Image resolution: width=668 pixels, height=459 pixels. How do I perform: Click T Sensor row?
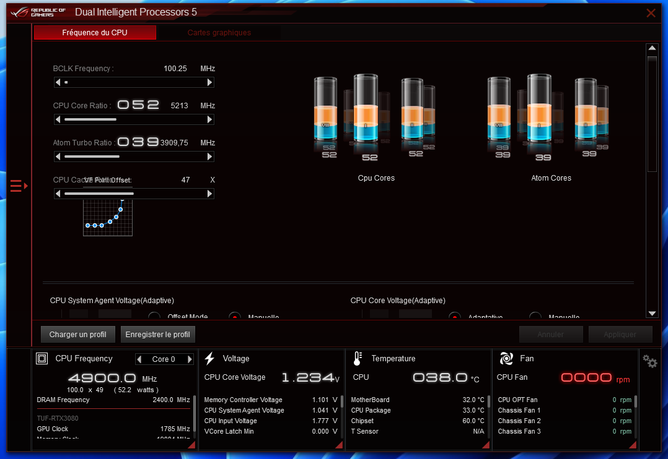tap(418, 431)
